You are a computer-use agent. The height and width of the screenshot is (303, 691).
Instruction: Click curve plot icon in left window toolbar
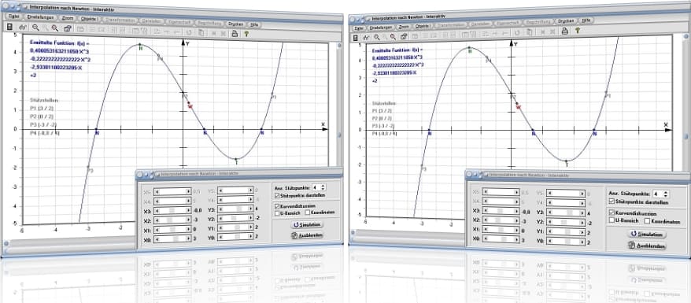click(x=22, y=28)
